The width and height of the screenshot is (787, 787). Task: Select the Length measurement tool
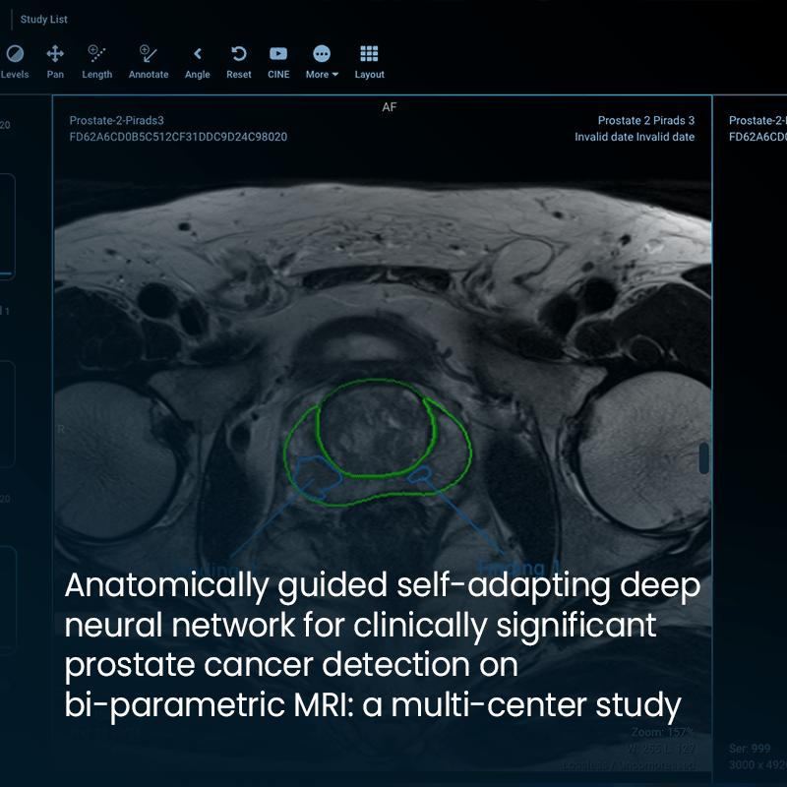[96, 57]
